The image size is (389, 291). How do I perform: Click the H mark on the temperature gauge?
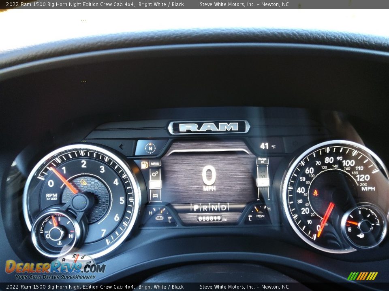(71, 236)
